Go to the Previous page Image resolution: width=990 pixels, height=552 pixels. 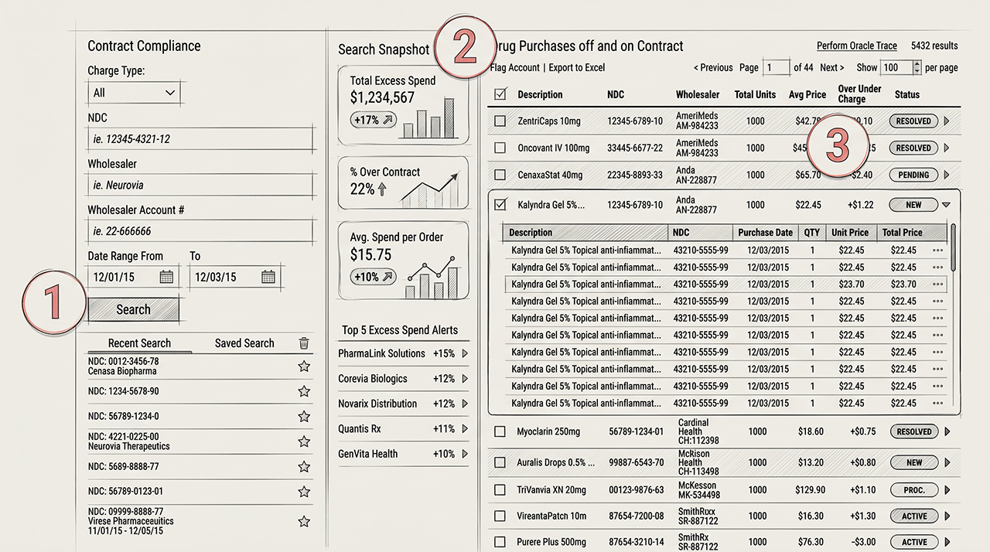(x=713, y=67)
